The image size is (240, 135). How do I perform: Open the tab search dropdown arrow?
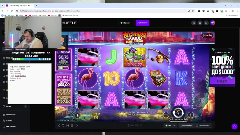[3, 5]
